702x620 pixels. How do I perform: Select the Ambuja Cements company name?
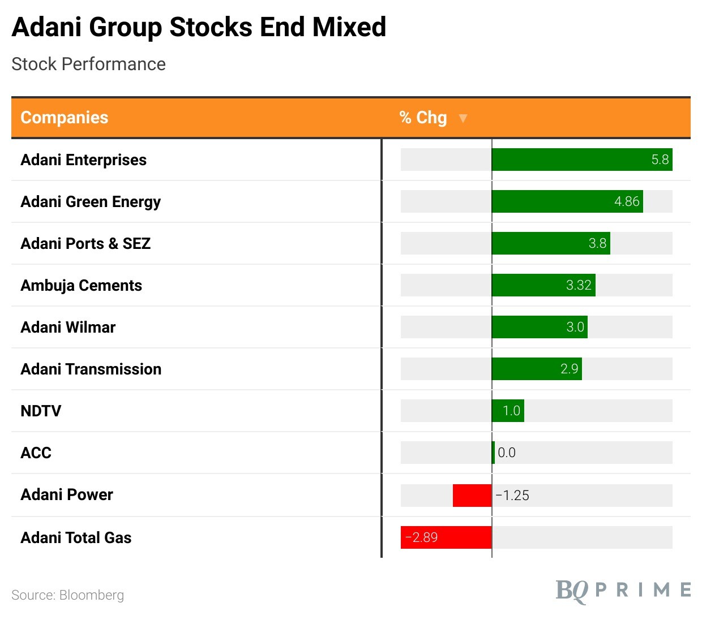pyautogui.click(x=82, y=286)
